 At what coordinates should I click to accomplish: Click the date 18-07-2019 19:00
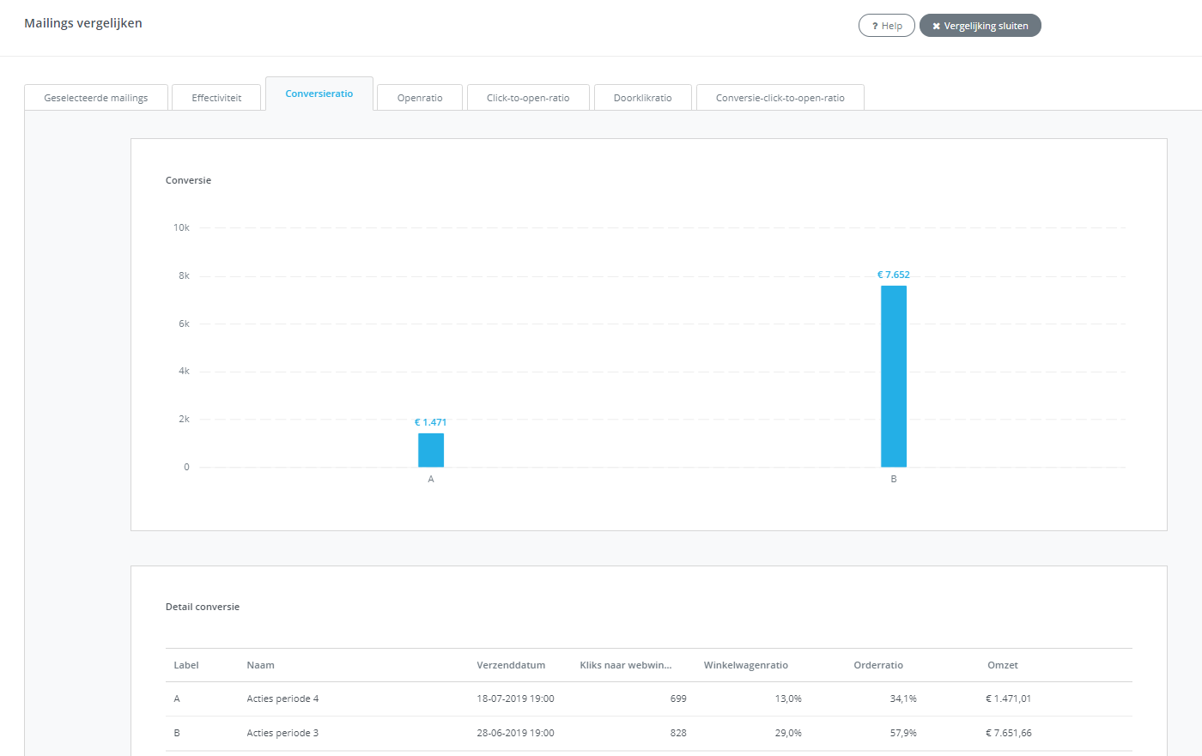(515, 699)
